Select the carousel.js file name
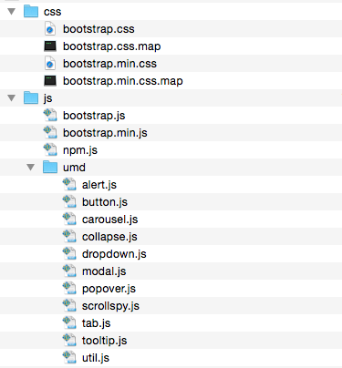 point(110,220)
